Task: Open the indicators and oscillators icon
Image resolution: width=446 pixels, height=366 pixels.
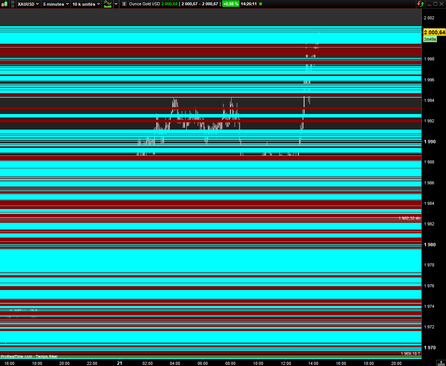Action: coord(108,4)
